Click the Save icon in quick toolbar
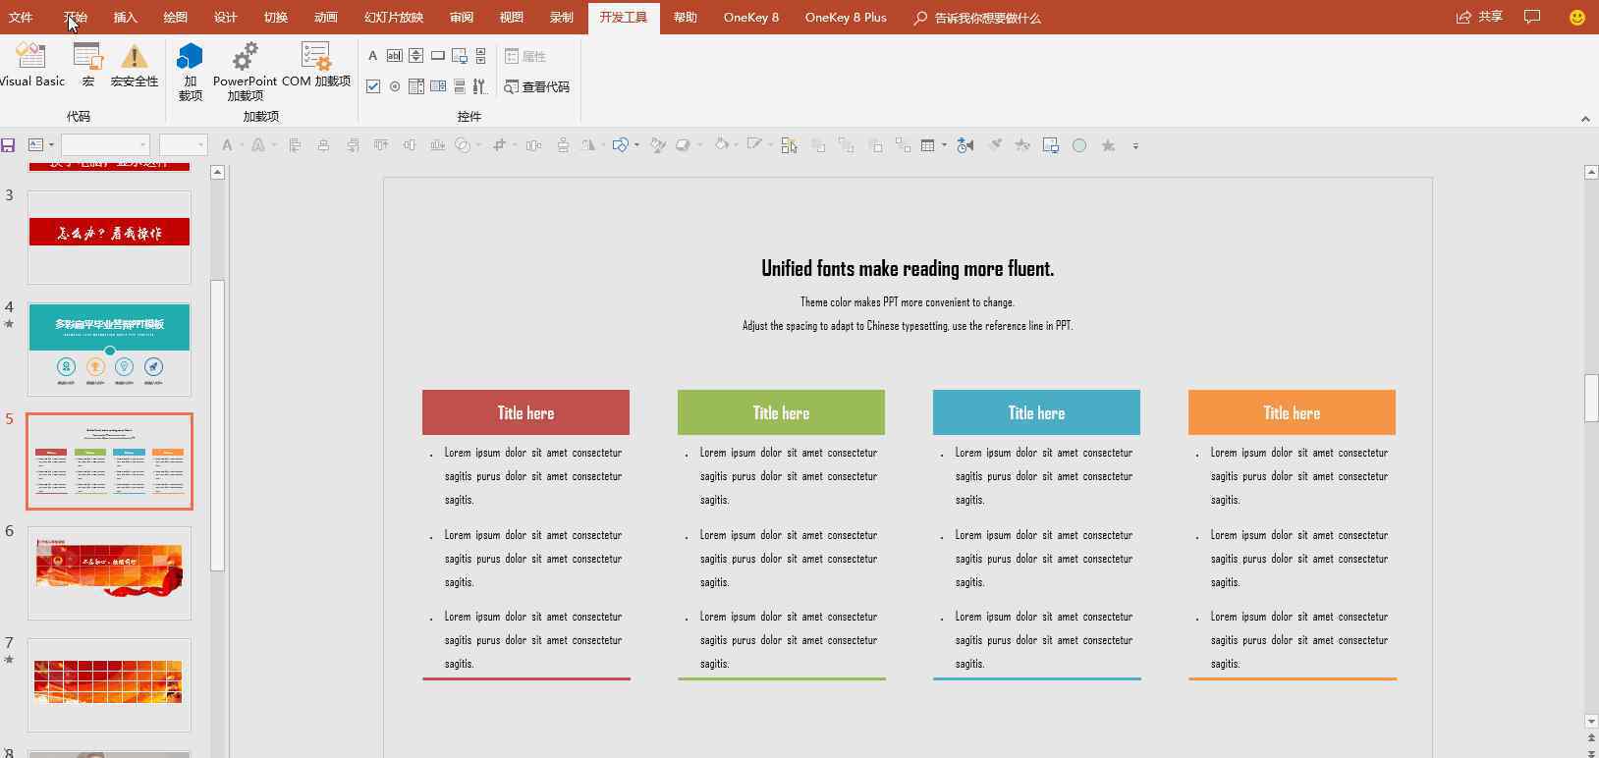Viewport: 1599px width, 758px height. (x=8, y=145)
